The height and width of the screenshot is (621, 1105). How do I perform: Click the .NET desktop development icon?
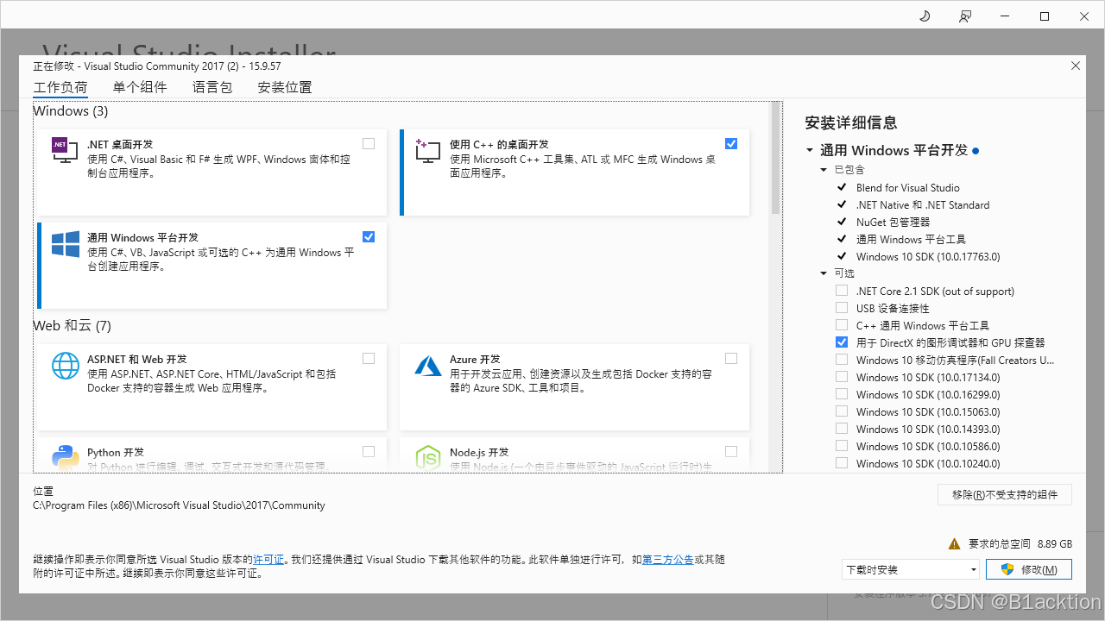[x=66, y=150]
